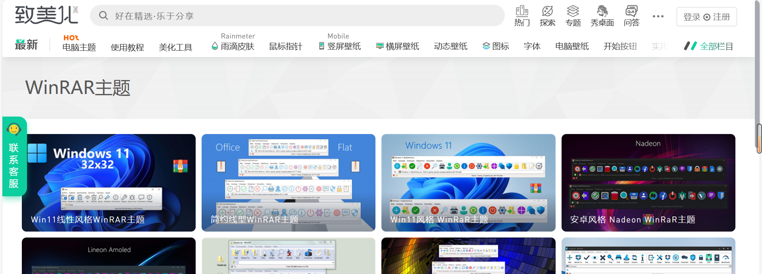Open the 专题 topics icon
The image size is (762, 274).
coord(573,16)
